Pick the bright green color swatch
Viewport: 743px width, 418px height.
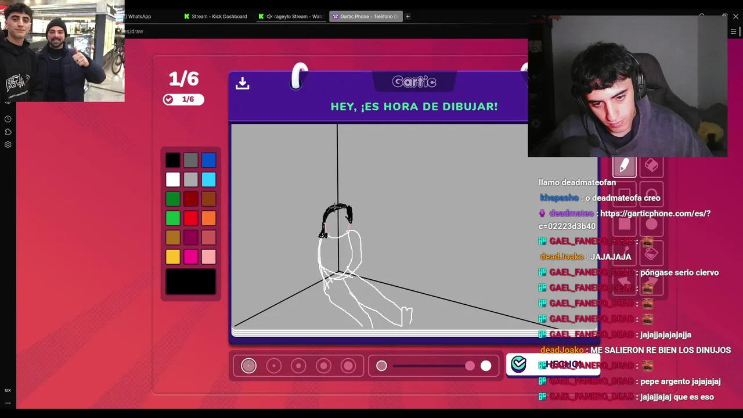[173, 218]
